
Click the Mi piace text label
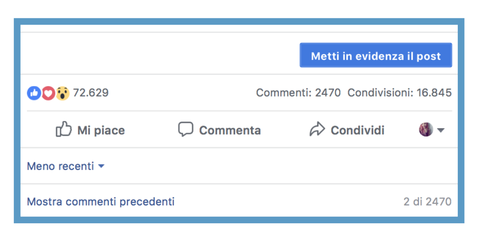click(101, 130)
